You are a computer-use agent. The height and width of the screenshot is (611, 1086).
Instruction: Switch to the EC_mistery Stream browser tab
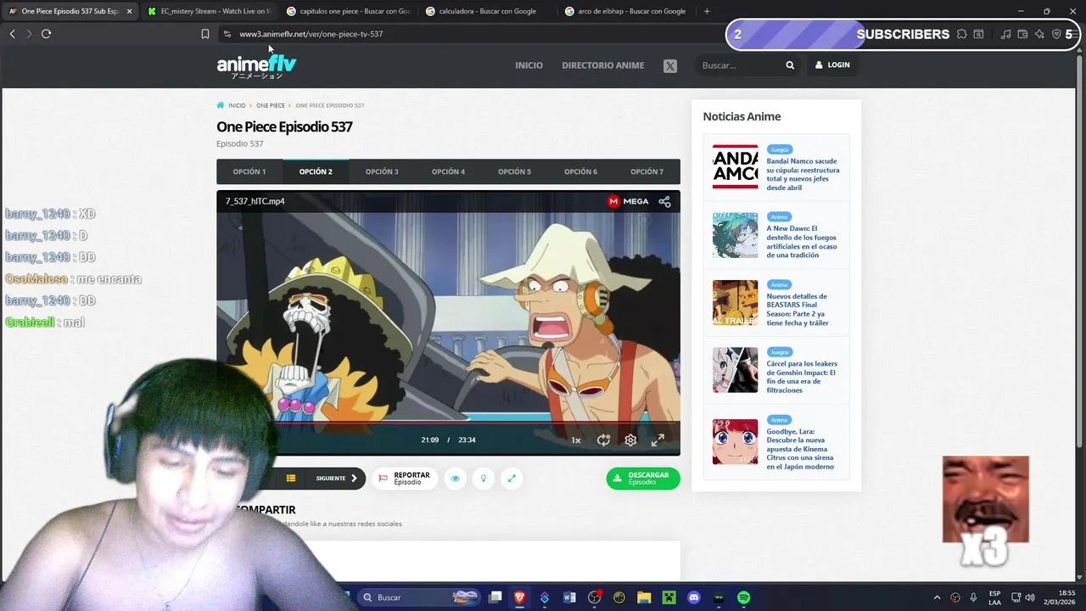point(208,11)
